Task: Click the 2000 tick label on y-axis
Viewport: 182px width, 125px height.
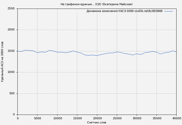Action: coord(11,30)
